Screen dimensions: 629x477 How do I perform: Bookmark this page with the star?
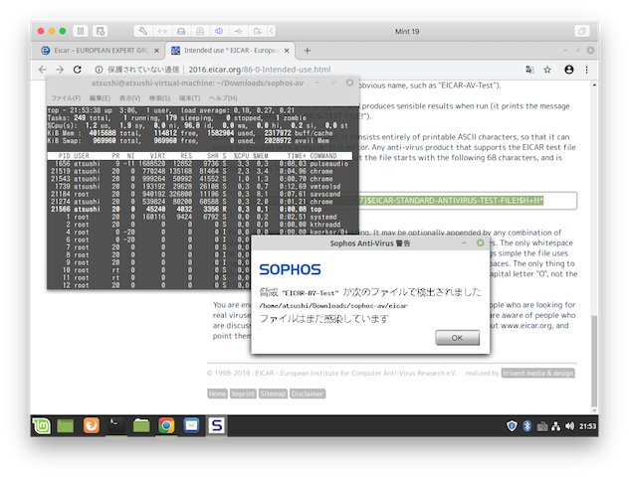pyautogui.click(x=547, y=70)
